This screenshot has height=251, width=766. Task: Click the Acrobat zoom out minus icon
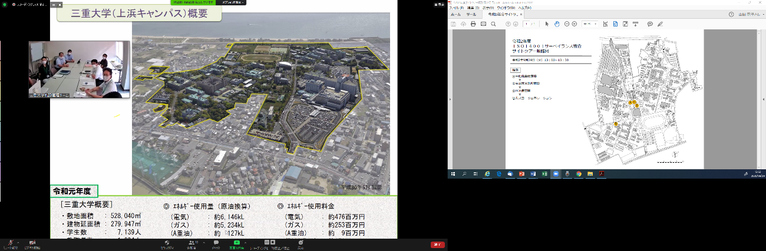567,24
